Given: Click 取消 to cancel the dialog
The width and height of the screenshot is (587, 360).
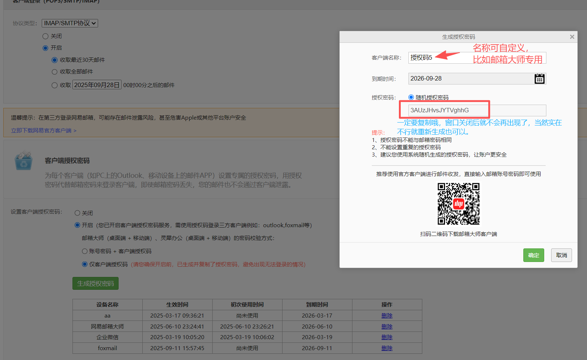Looking at the screenshot, I should pyautogui.click(x=561, y=255).
